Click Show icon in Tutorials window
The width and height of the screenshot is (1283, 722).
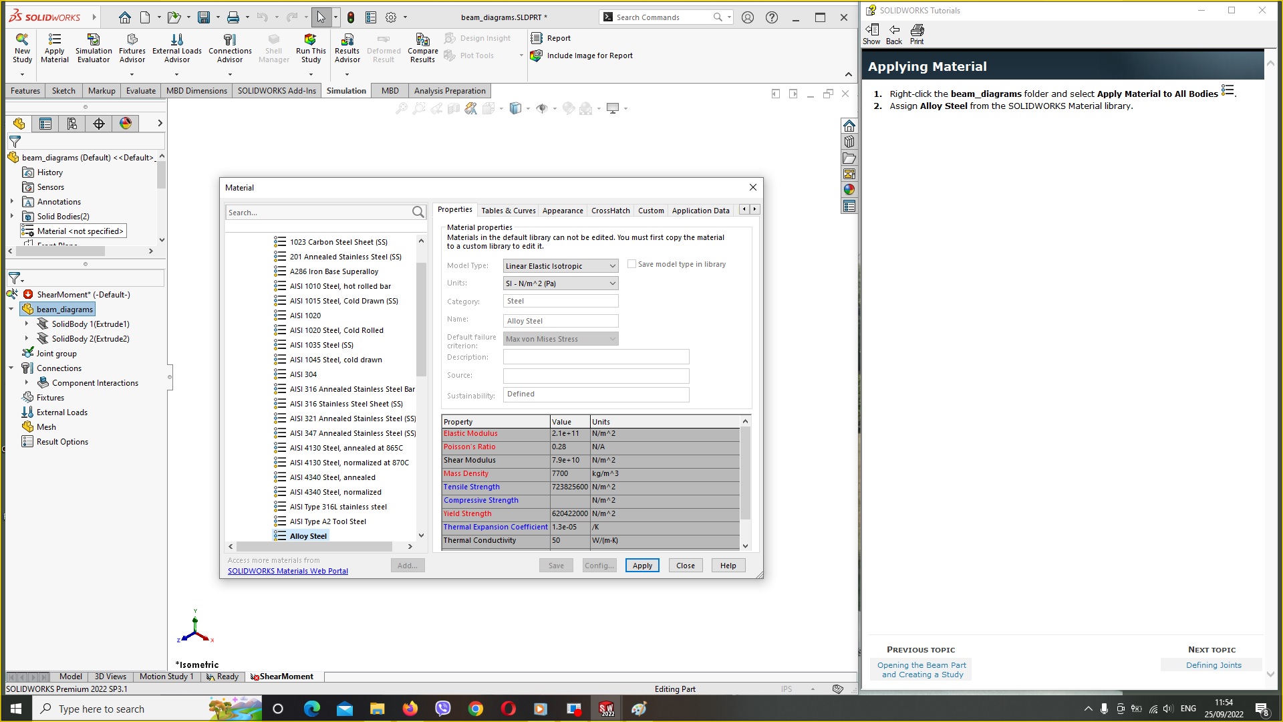pyautogui.click(x=871, y=33)
